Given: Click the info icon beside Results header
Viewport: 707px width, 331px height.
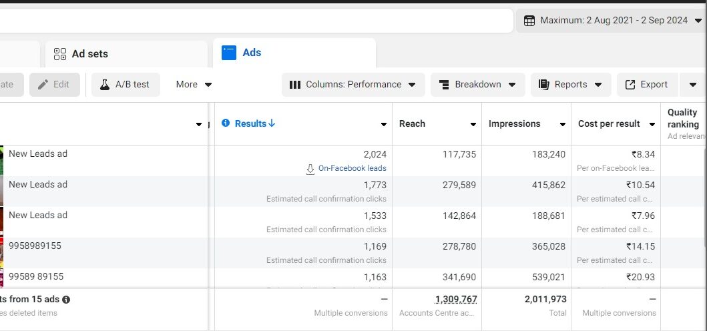Looking at the screenshot, I should coord(226,123).
